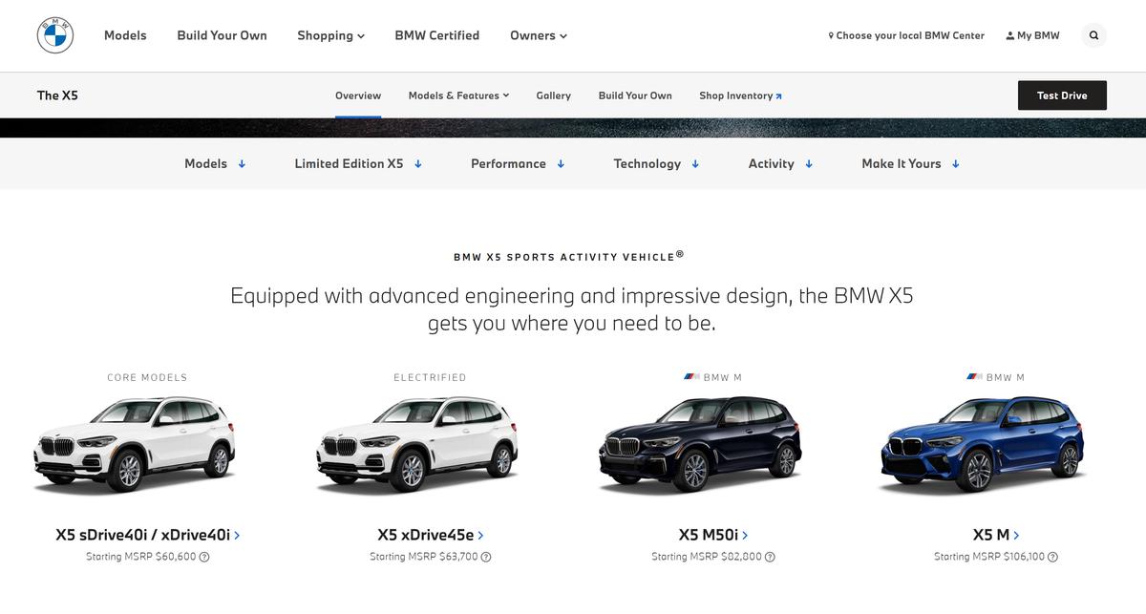The image size is (1146, 614).
Task: Click the down arrow next to Technology
Action: (695, 164)
